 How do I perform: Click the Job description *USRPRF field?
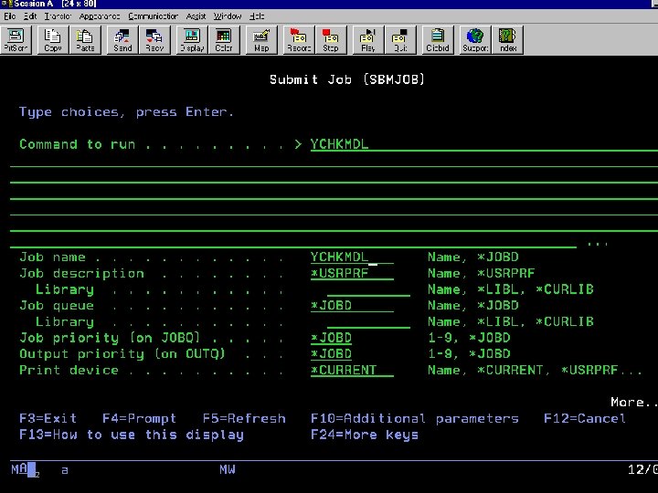click(x=352, y=273)
